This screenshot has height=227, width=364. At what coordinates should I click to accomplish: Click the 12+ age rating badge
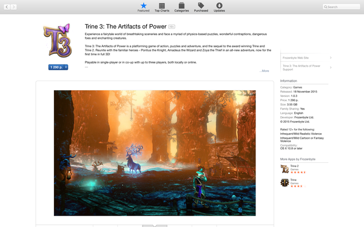point(172,27)
